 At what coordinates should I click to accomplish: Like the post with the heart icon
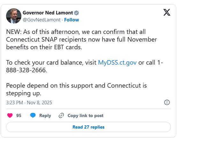pos(10,115)
